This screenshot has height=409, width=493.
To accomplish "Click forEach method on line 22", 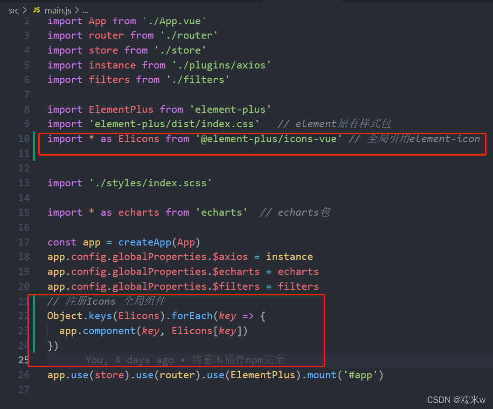I will pyautogui.click(x=192, y=316).
